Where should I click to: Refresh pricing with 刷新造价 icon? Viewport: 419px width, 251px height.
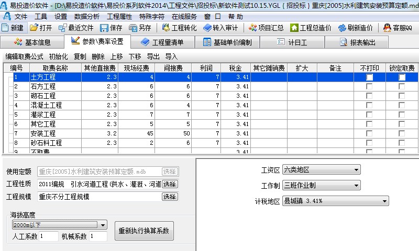coord(356,28)
